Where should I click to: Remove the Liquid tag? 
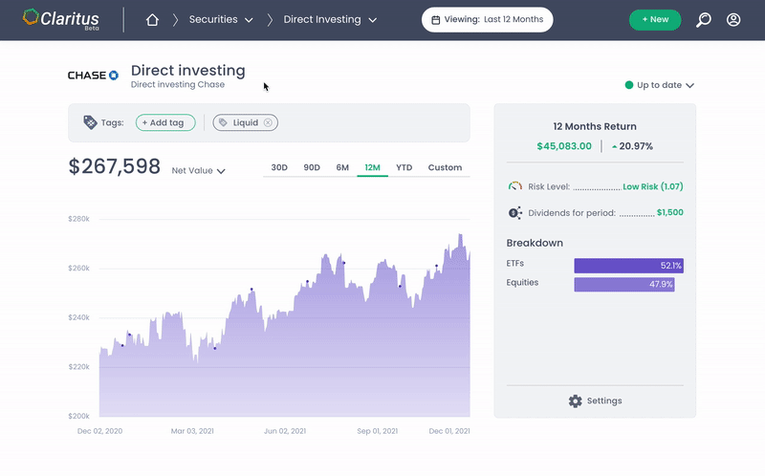tap(268, 122)
